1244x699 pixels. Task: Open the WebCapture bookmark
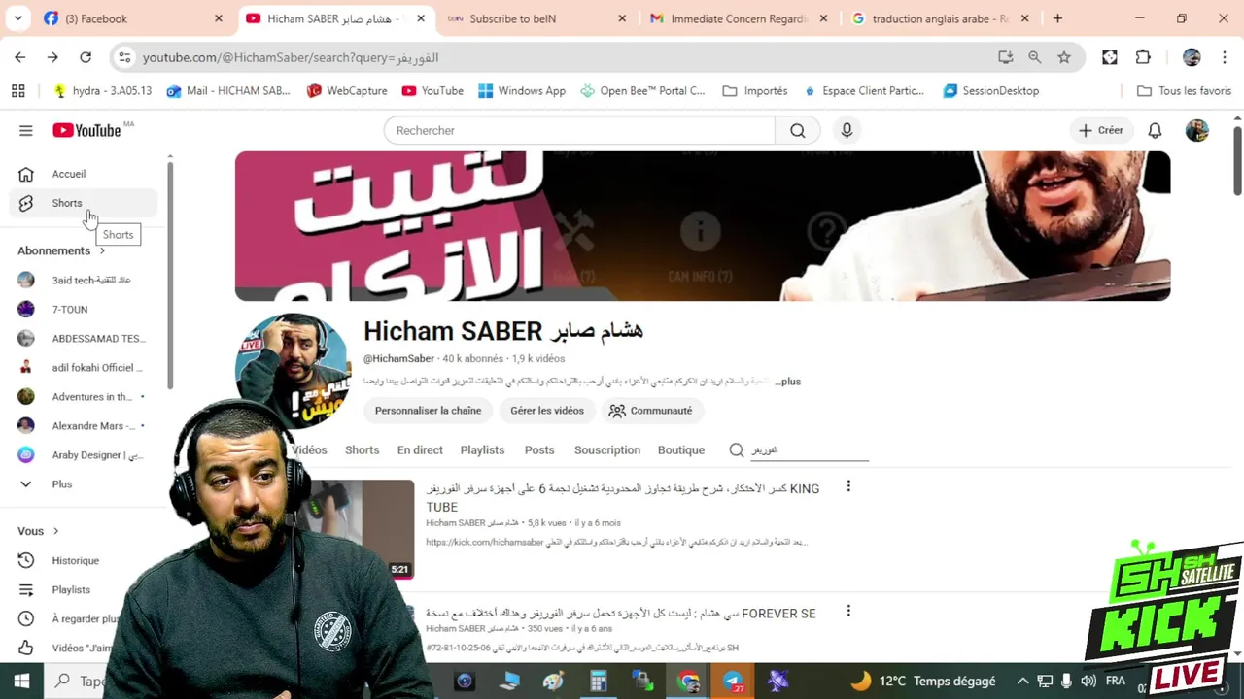click(346, 90)
